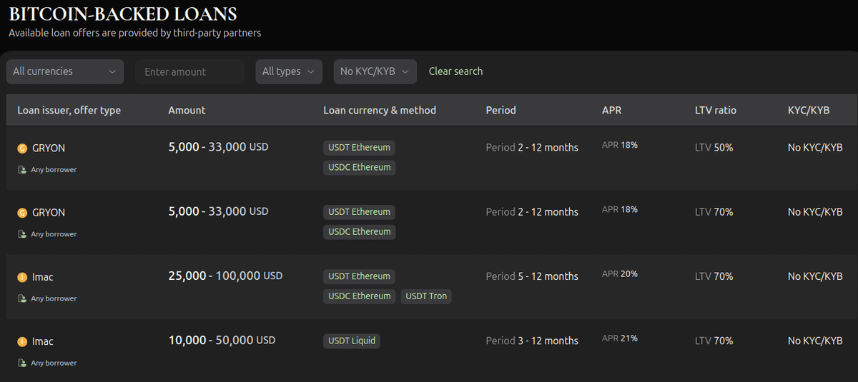The height and width of the screenshot is (382, 858).
Task: Click the GRYON coin icon in first row
Action: [22, 149]
